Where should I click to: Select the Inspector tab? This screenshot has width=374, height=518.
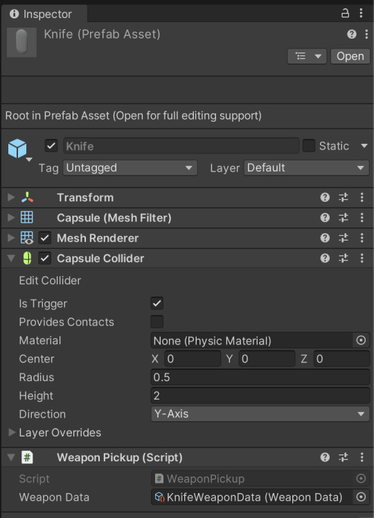point(41,14)
